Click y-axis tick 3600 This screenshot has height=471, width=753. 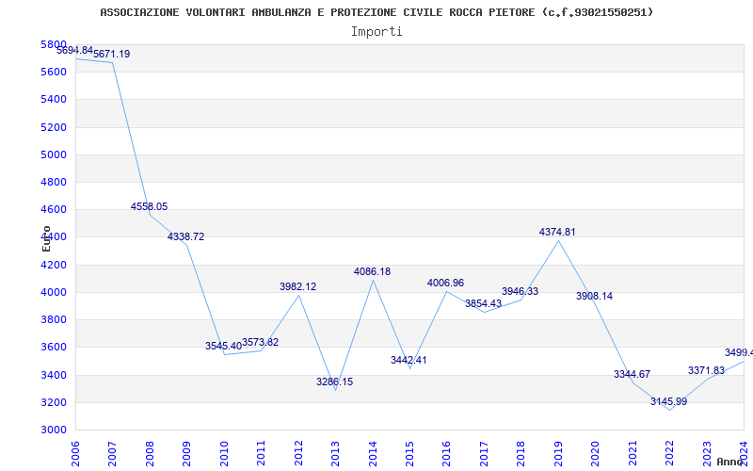pos(54,347)
